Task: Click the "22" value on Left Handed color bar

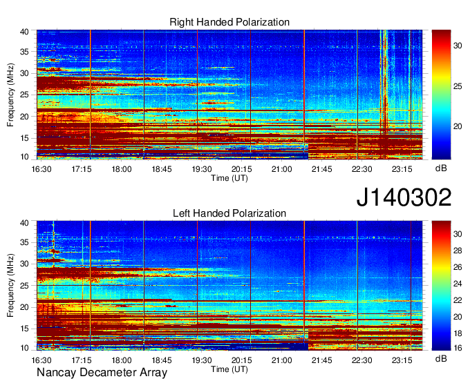Action: click(x=458, y=300)
